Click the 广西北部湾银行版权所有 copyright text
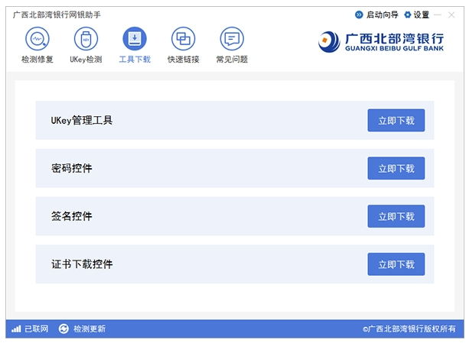Viewport: 469px width, 343px height. tap(409, 329)
